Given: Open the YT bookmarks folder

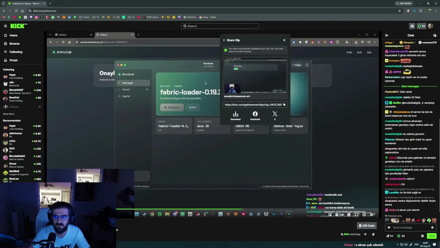Looking at the screenshot, I should pyautogui.click(x=95, y=17).
